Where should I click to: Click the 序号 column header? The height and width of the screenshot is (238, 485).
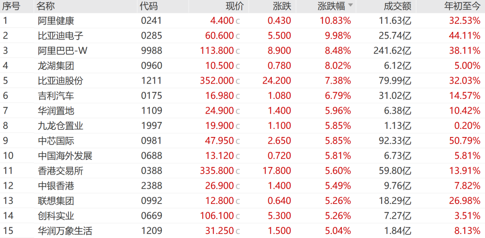(11, 6)
